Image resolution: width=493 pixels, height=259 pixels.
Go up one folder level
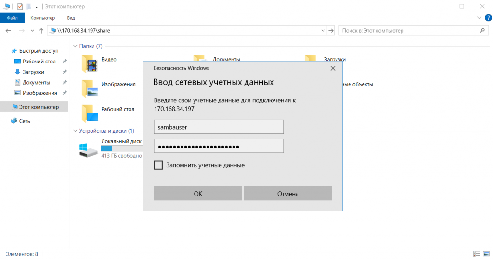point(41,30)
